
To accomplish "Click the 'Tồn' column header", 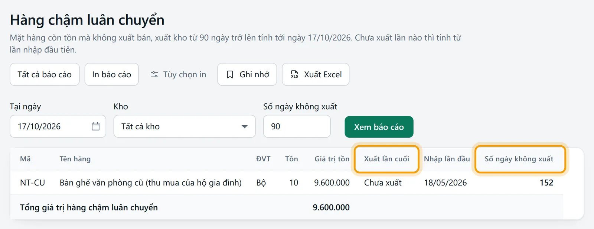I will pos(291,159).
